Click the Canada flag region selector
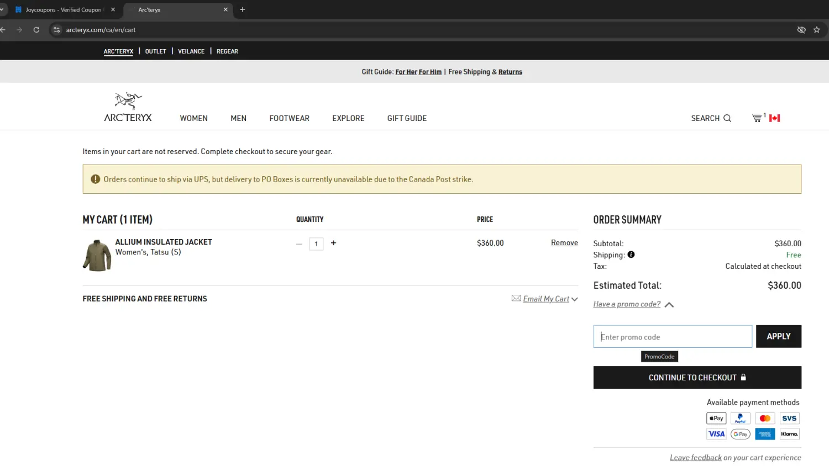The height and width of the screenshot is (466, 829). 774,118
